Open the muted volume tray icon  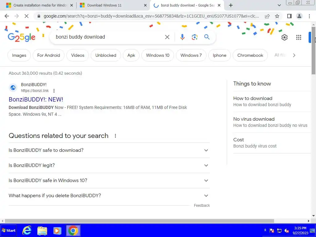287,231
